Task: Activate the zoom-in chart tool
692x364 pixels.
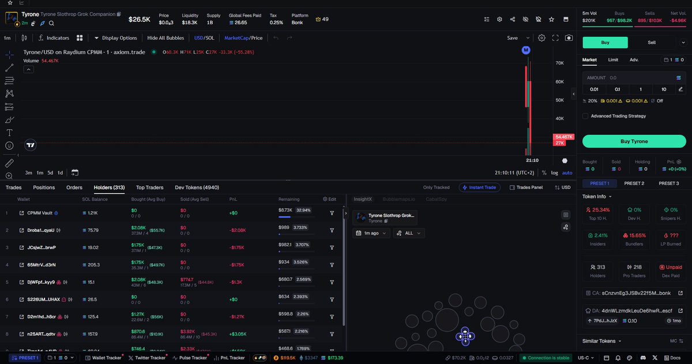Action: [x=10, y=176]
